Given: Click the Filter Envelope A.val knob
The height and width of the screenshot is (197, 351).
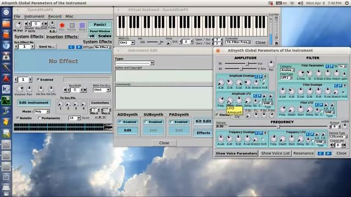Looking at the screenshot, I should click(282, 91).
